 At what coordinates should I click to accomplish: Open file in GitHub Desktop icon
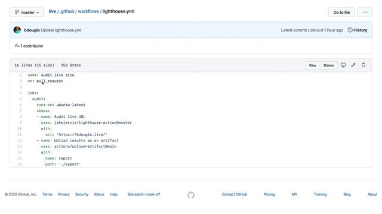click(343, 65)
